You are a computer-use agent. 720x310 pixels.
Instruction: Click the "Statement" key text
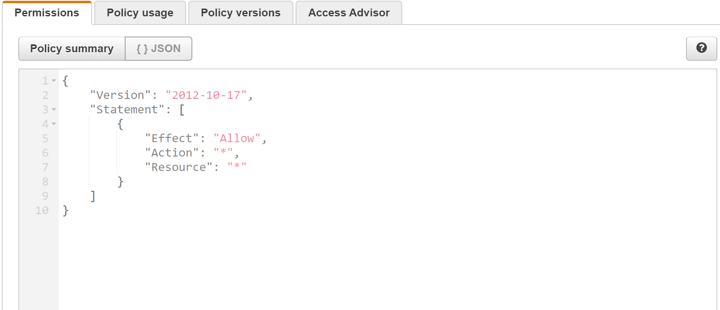point(127,110)
